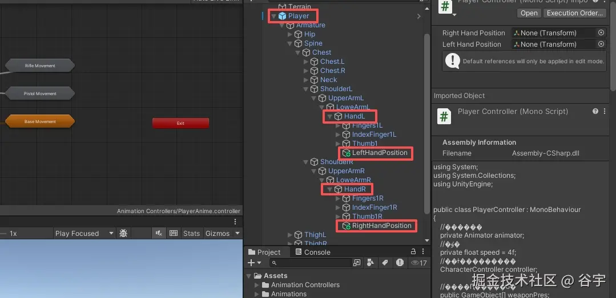This screenshot has width=616, height=298.
Task: Expand the ThighL node
Action: [290, 235]
